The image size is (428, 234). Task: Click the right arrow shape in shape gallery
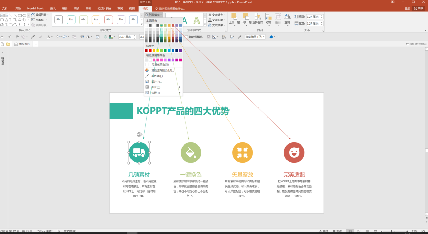20,20
